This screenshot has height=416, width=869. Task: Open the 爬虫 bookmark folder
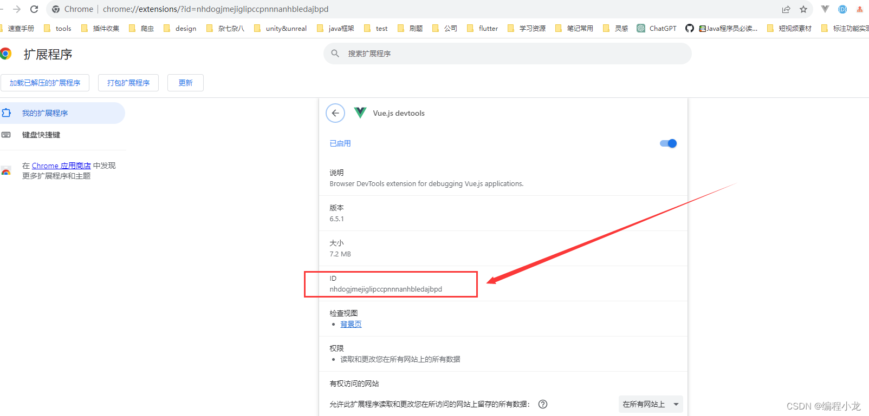click(x=141, y=28)
